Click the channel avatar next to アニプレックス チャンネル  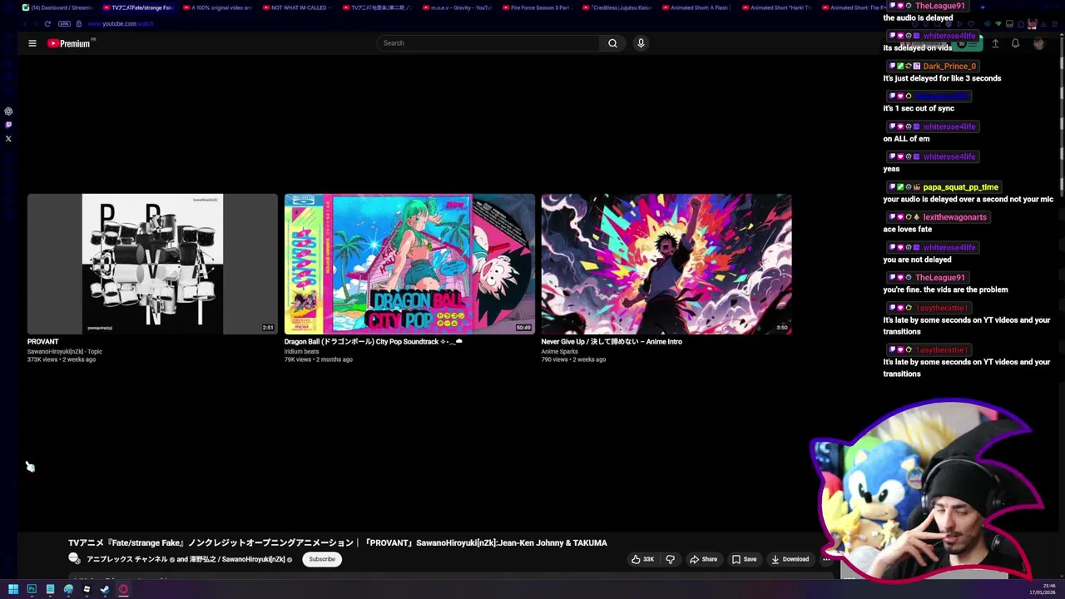[74, 559]
